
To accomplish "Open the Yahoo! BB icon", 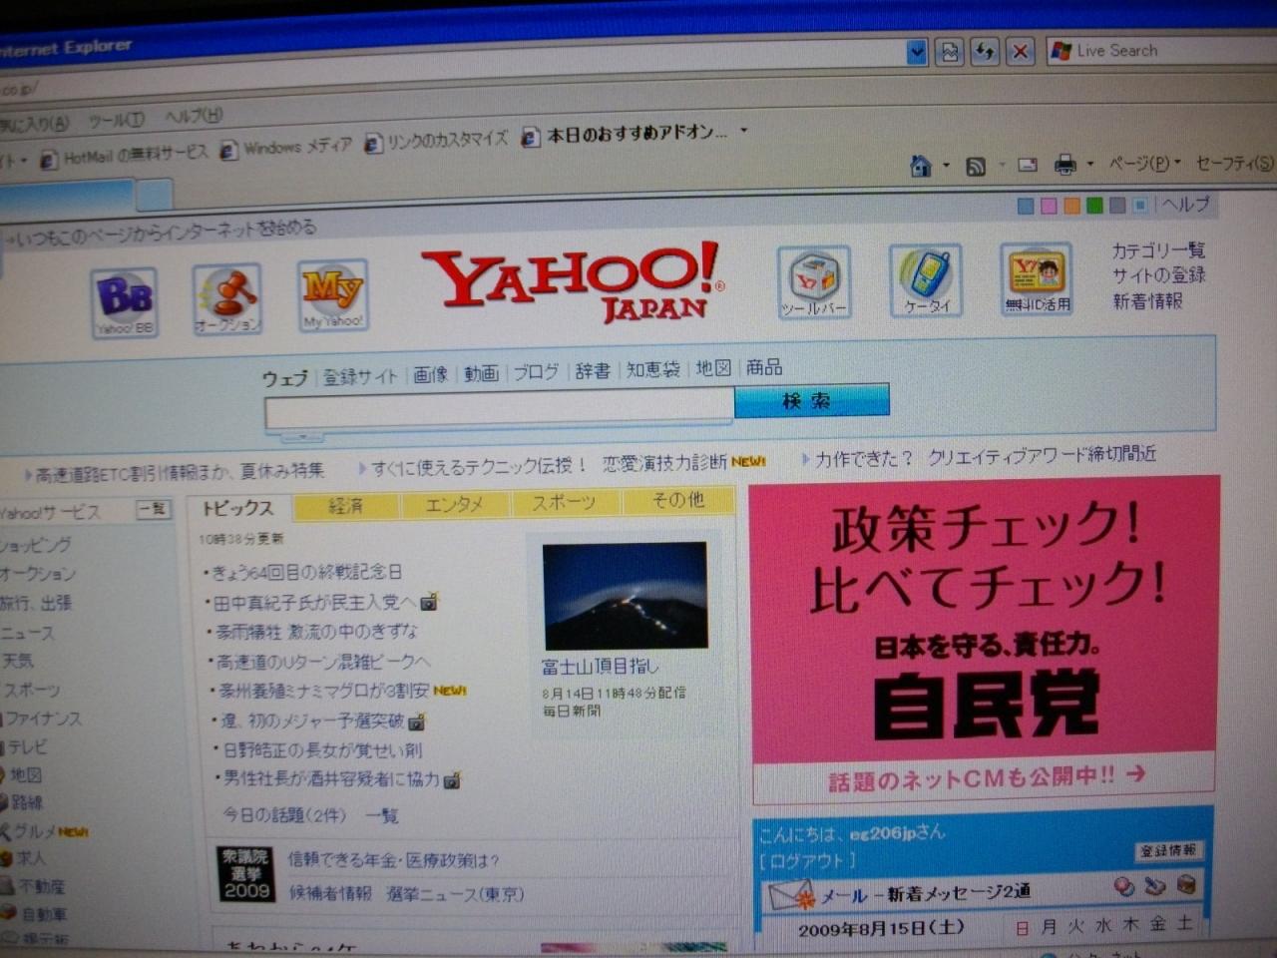I will (125, 302).
